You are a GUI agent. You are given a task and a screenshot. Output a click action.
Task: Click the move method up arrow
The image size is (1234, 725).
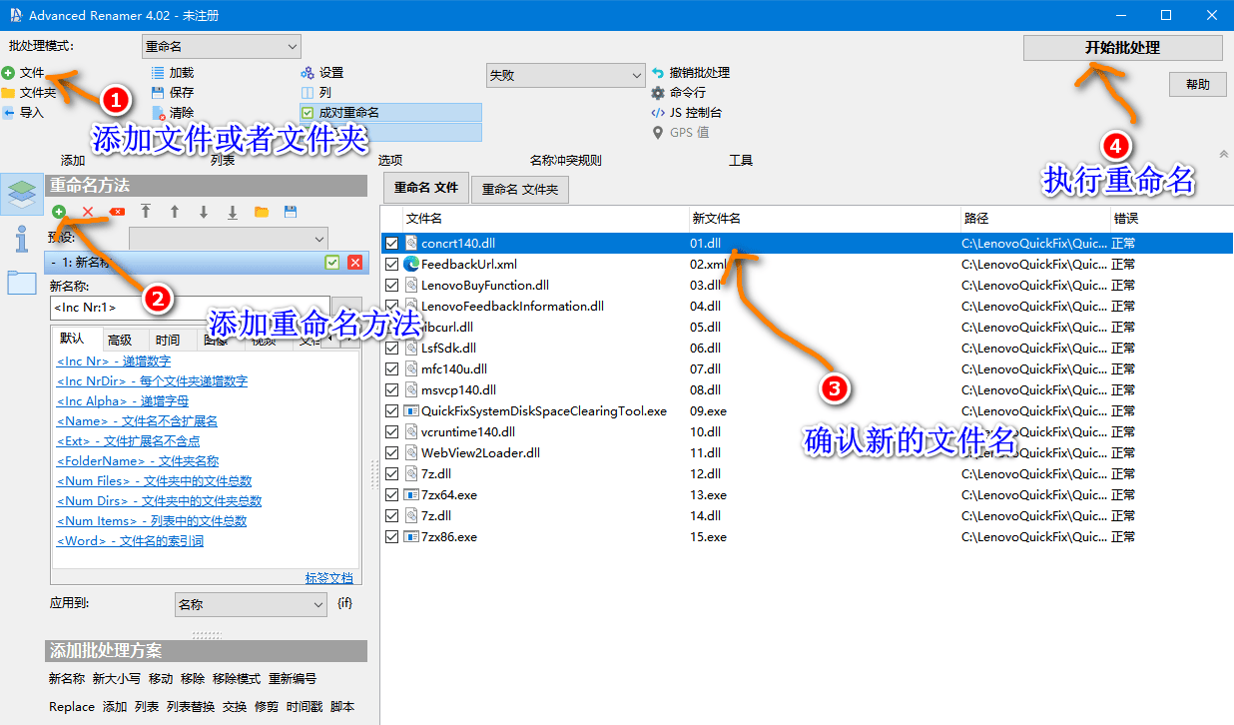[x=175, y=212]
